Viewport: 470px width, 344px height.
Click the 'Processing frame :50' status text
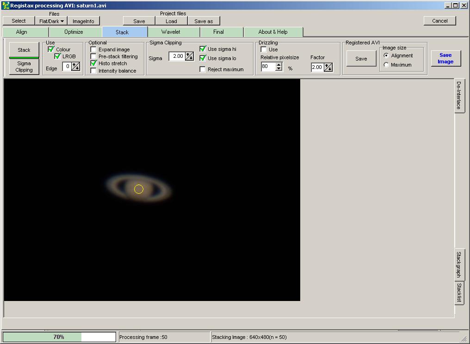point(143,337)
